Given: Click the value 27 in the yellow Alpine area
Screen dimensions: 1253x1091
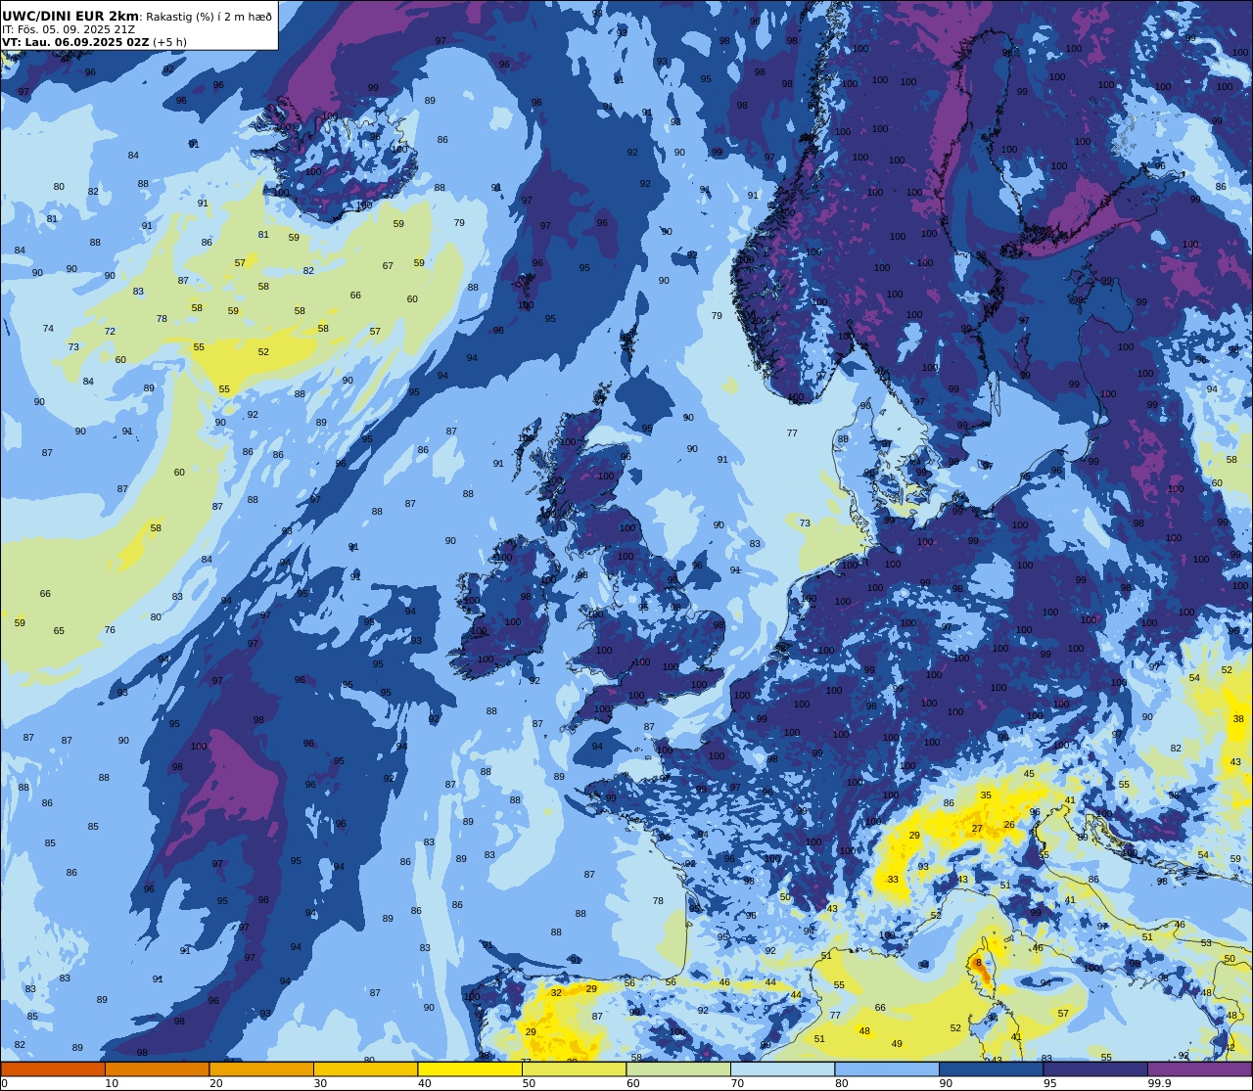Looking at the screenshot, I should (977, 829).
